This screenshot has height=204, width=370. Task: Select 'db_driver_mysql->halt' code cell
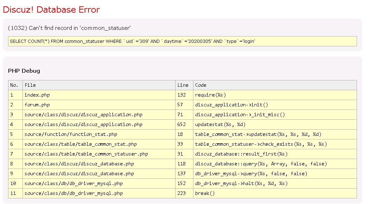[275, 183]
